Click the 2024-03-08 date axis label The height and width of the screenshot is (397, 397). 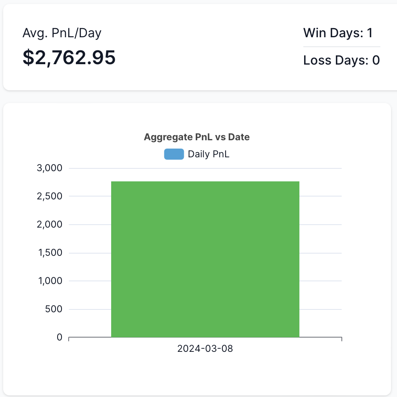point(205,349)
